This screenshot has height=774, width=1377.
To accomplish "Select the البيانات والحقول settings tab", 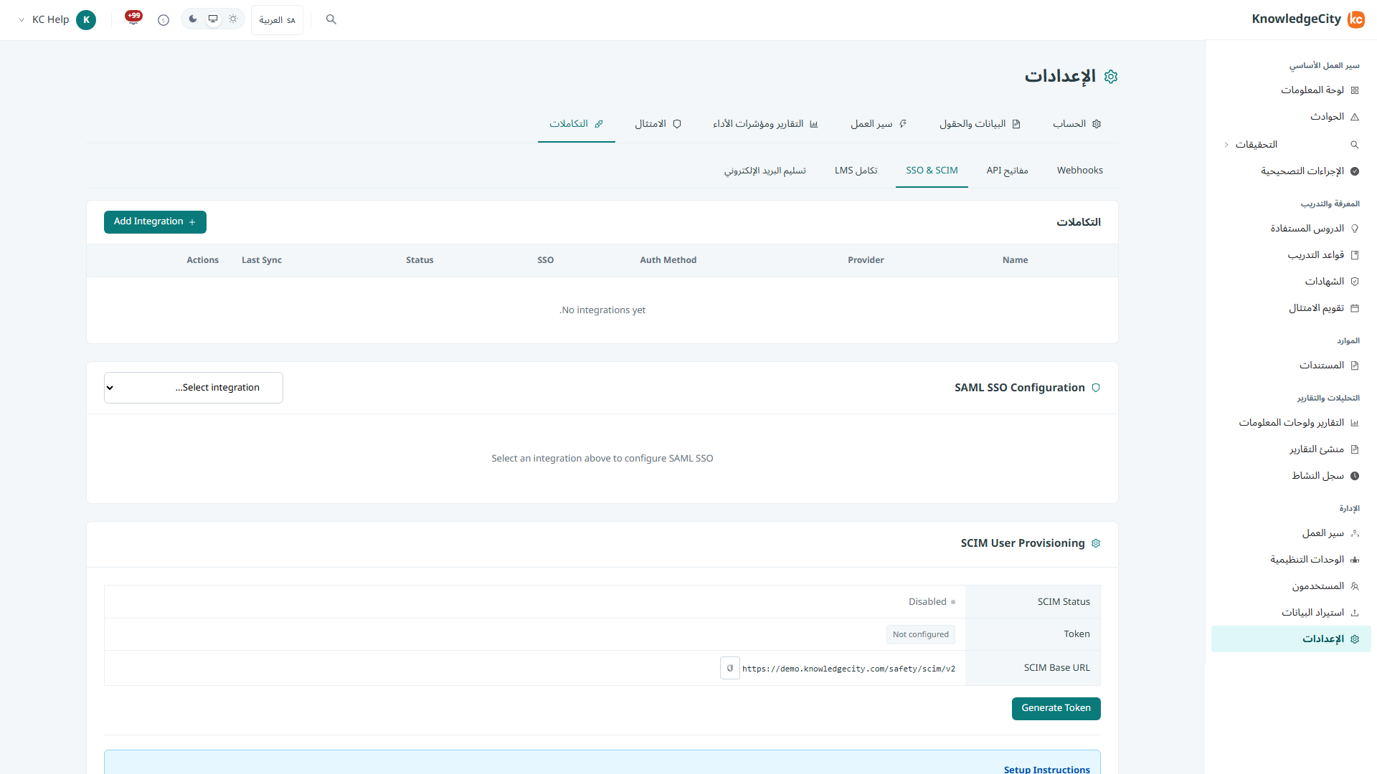I will click(x=980, y=124).
